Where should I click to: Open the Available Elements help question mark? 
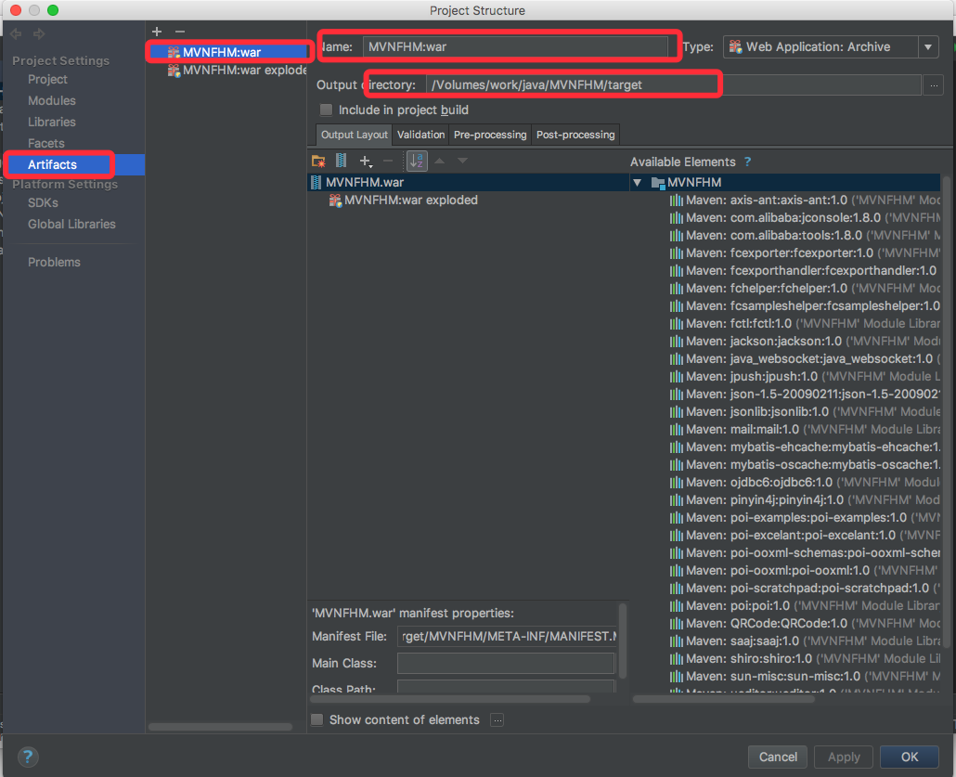(x=747, y=162)
